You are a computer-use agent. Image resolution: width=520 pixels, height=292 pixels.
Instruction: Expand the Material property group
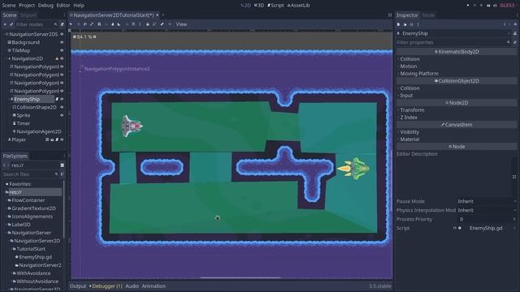click(x=409, y=139)
